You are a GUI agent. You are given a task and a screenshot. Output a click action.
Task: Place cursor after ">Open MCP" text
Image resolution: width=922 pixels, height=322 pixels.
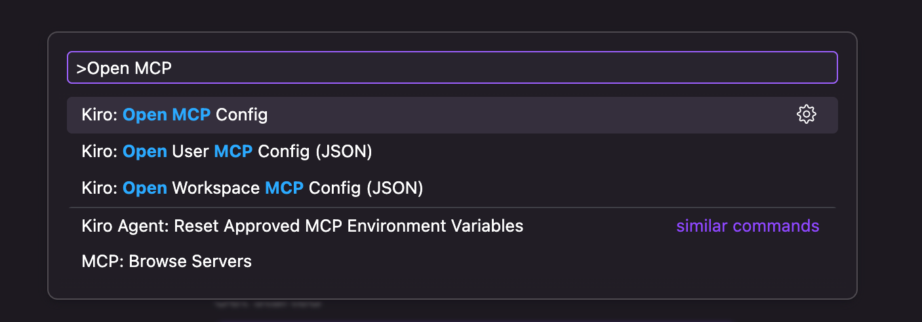point(172,68)
